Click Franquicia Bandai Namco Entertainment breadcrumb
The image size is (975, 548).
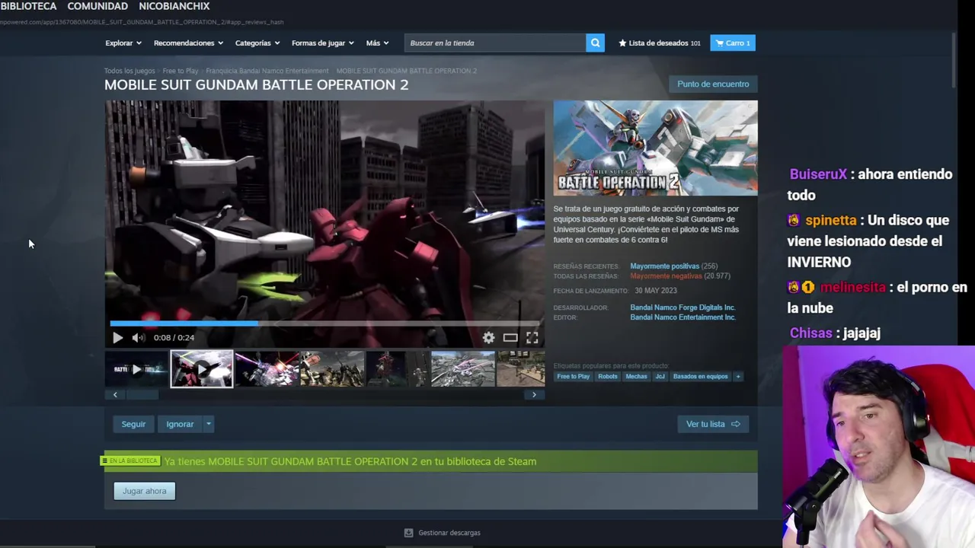267,71
